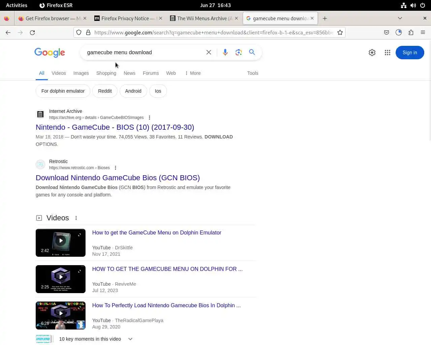Viewport: 431px width, 345px height.
Task: Click the Sign in button
Action: [x=410, y=53]
